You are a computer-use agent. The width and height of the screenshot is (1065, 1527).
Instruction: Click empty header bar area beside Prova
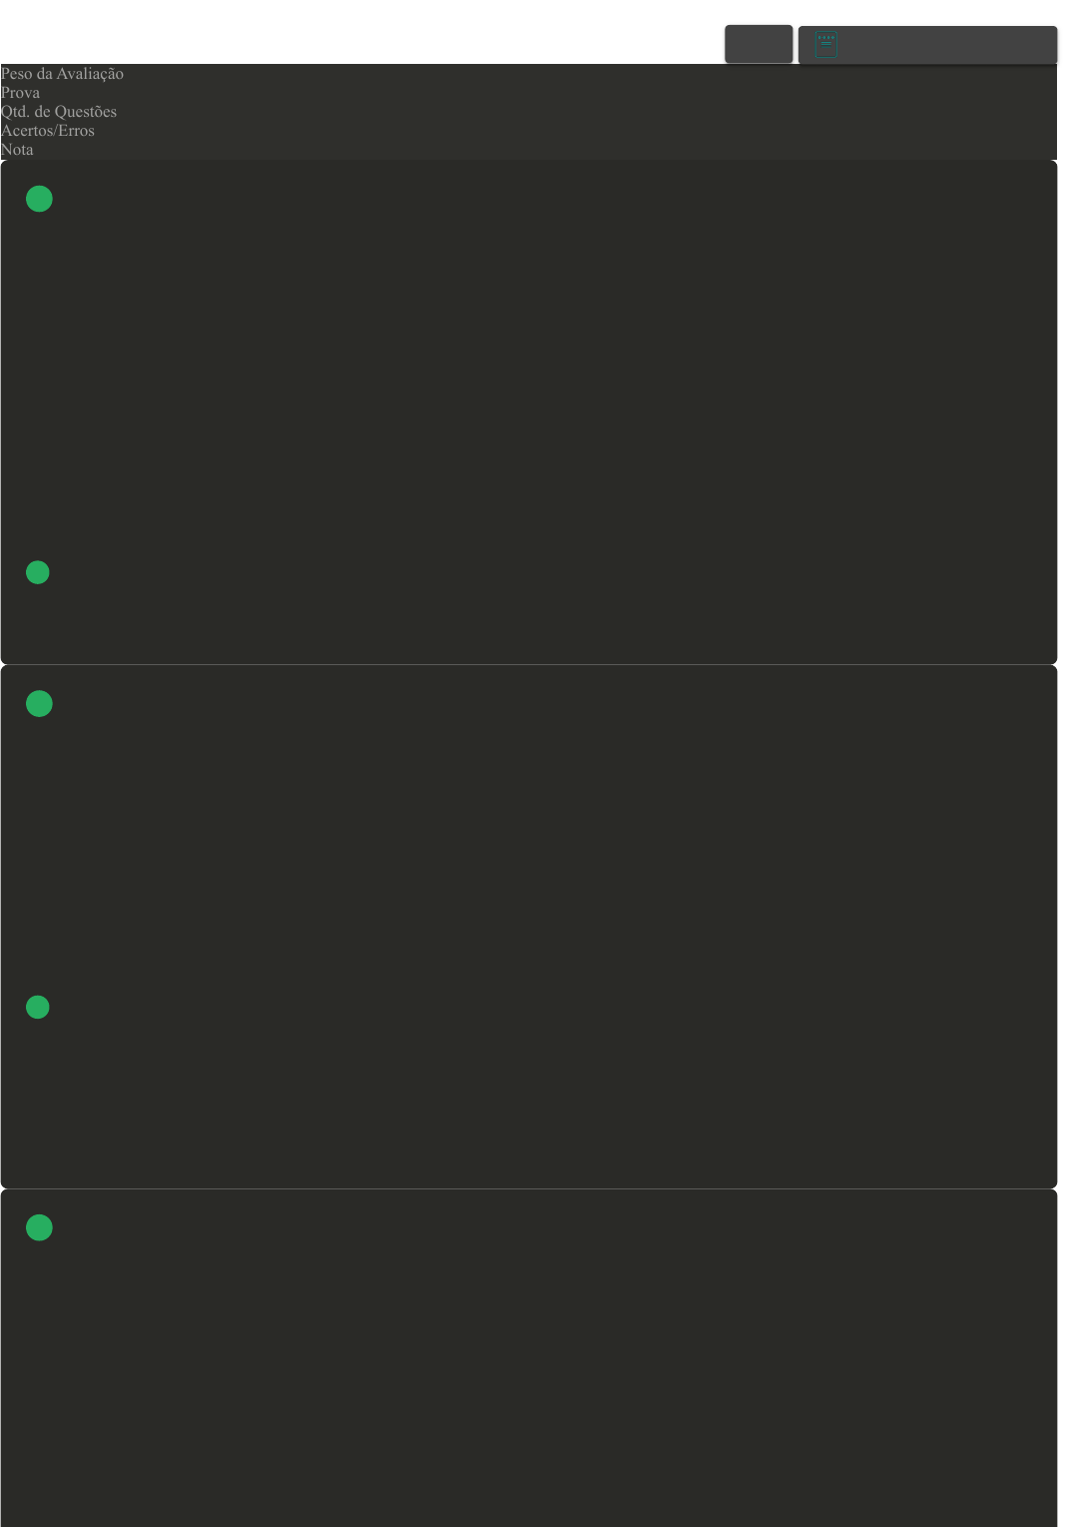[549, 93]
